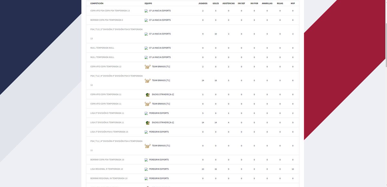Click the MVP column header

click(293, 3)
